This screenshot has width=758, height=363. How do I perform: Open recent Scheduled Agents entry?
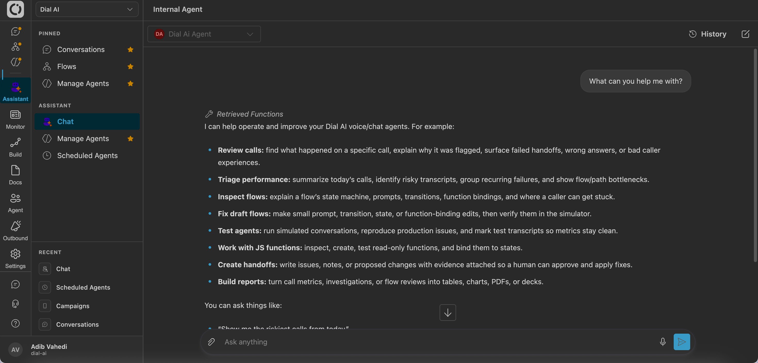[x=87, y=288]
